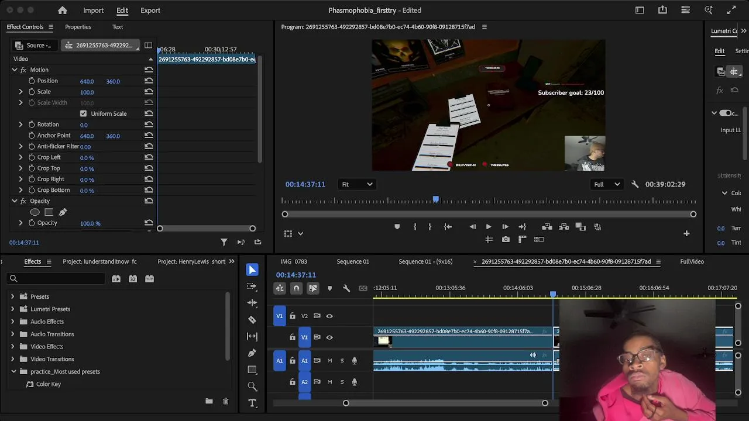This screenshot has height=421, width=749.
Task: Open Project: Iunderstanditnow_fc panel tab
Action: (x=99, y=261)
